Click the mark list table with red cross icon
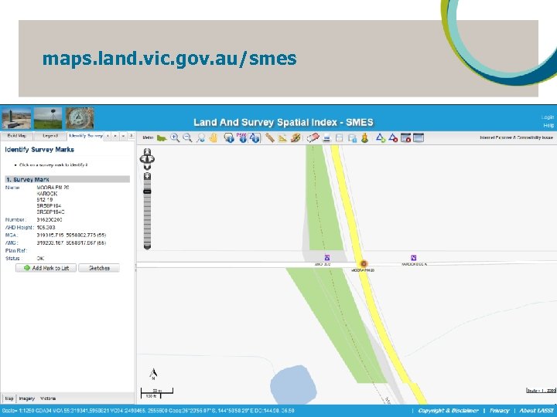The image size is (557, 417). pos(405,137)
